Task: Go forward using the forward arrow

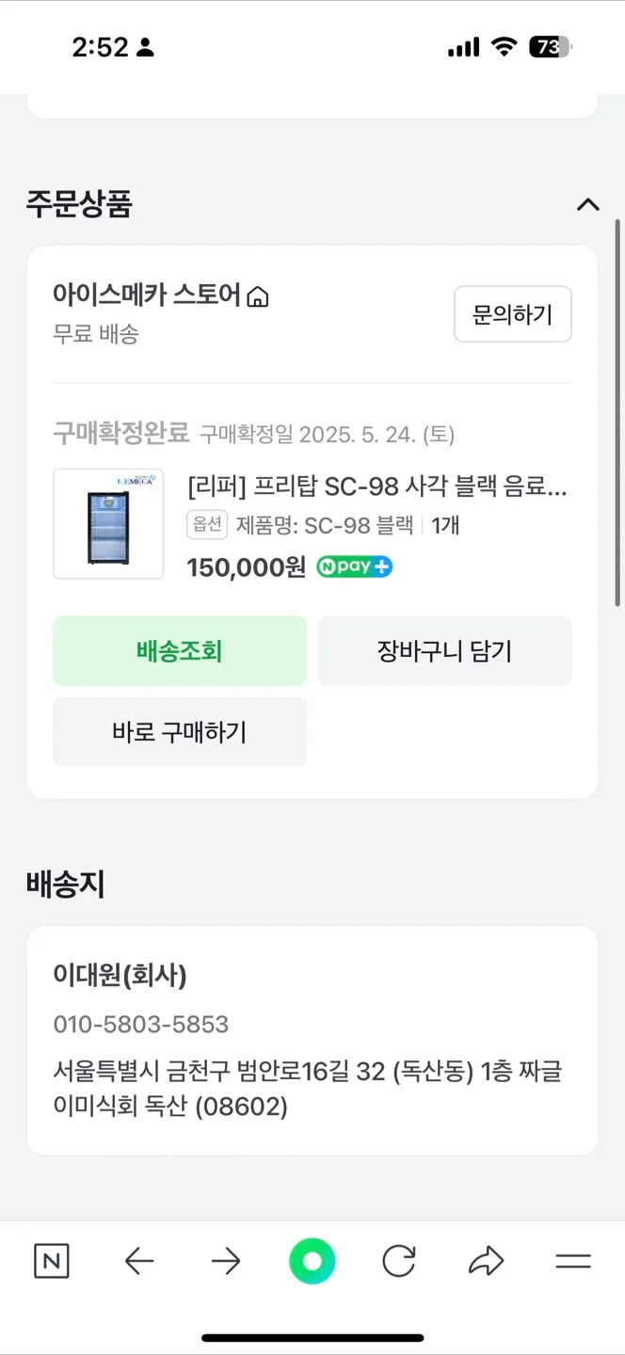Action: click(x=226, y=1262)
